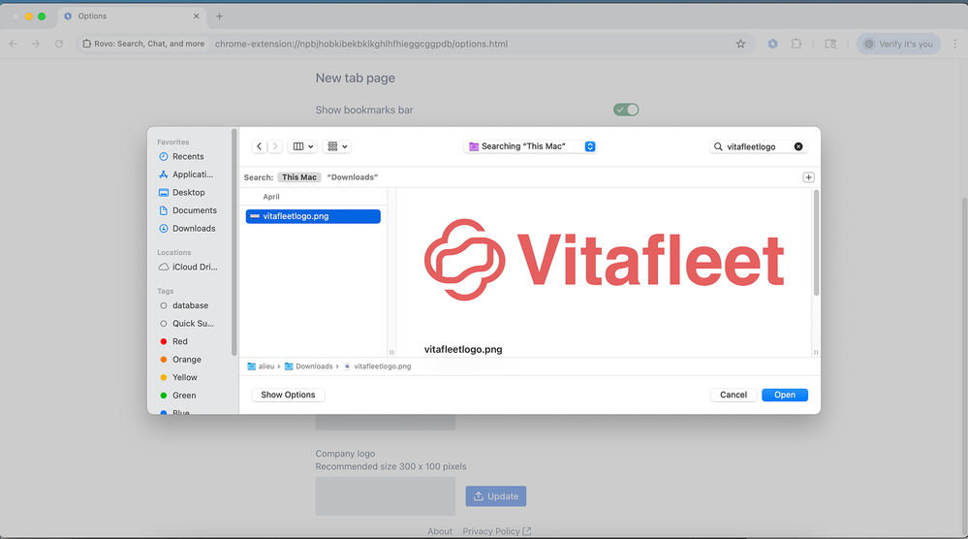
Task: Click the Vitafleet logo preview image
Action: (604, 260)
